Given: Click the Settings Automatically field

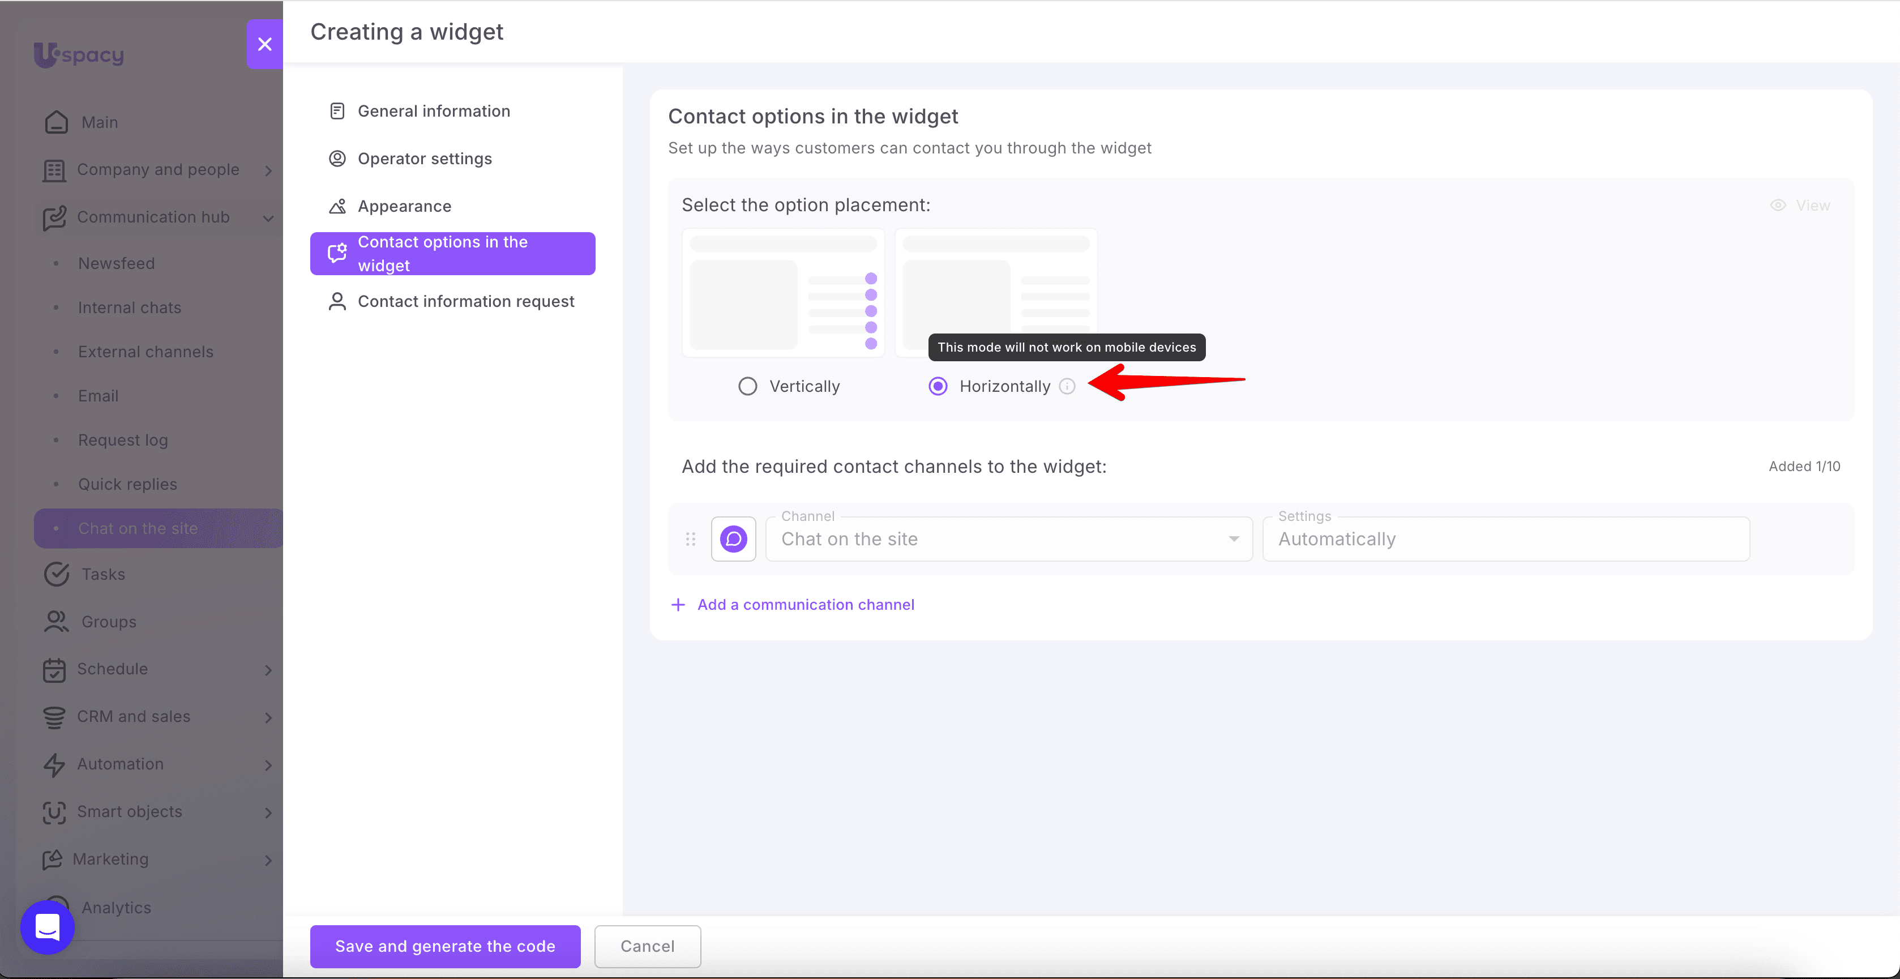Looking at the screenshot, I should pos(1505,539).
